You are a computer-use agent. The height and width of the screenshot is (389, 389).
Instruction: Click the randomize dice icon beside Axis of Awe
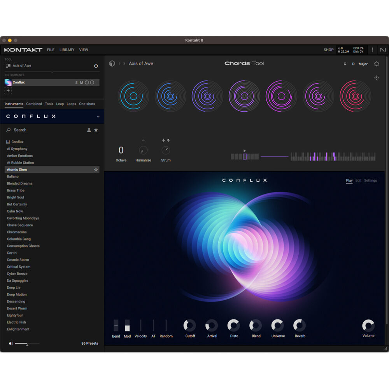(x=112, y=63)
